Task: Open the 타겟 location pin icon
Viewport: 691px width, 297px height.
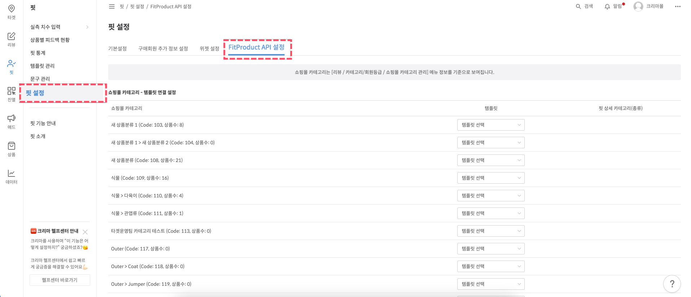Action: (x=12, y=9)
